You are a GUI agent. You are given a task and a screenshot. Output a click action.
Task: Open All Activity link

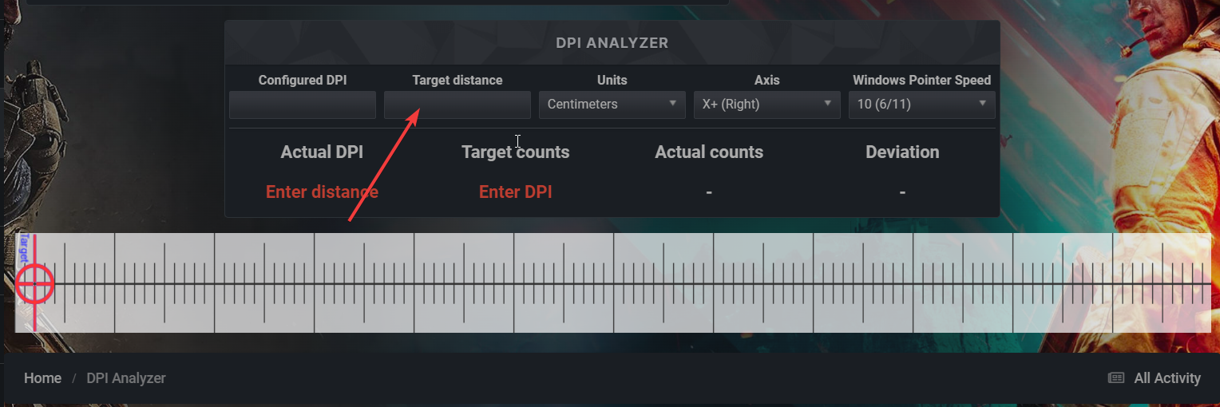[x=1155, y=378]
